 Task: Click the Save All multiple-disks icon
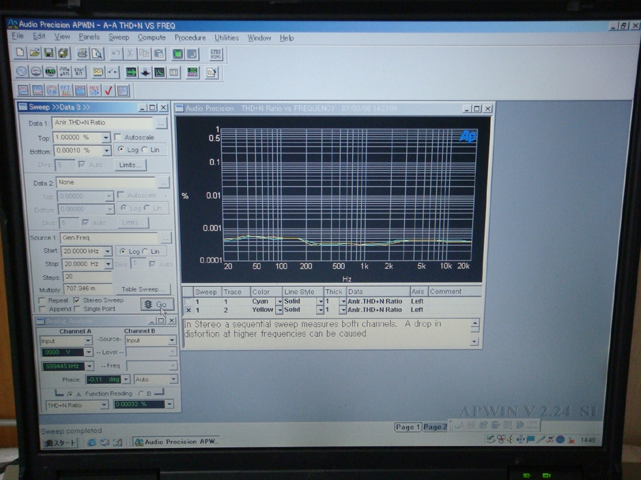click(x=63, y=53)
